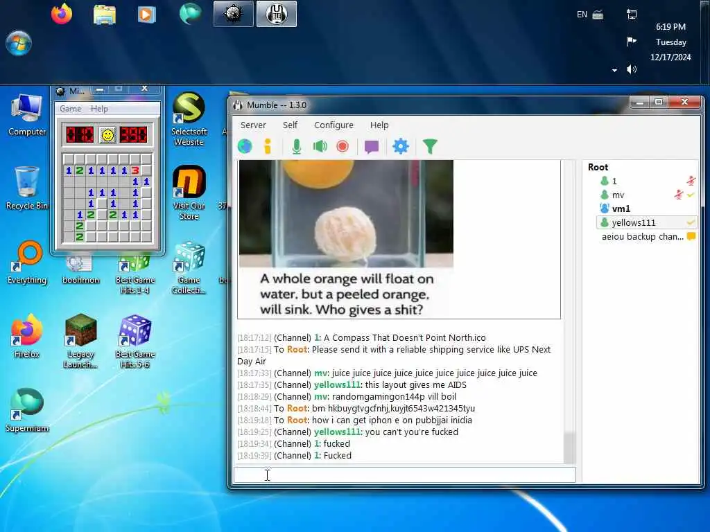
Task: Click the yellows111 name in AIDS message
Action: [338, 385]
